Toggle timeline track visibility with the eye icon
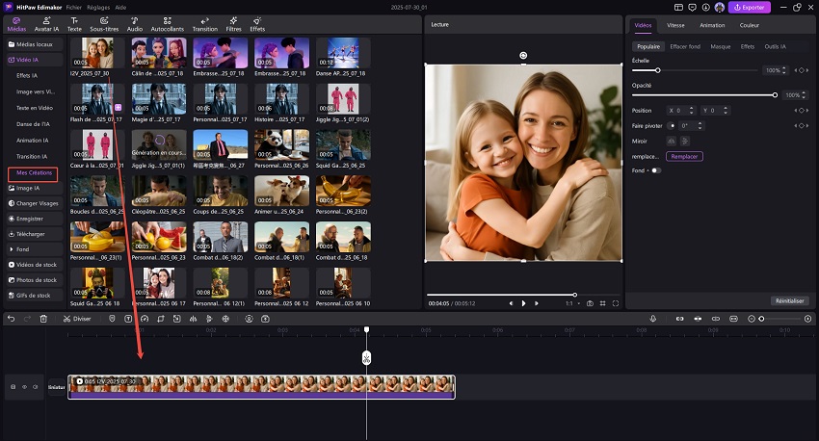This screenshot has height=441, width=819. pos(24,387)
